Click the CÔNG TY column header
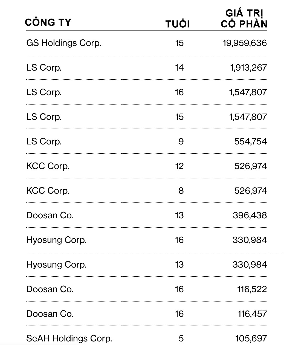The image size is (284, 345). (x=48, y=22)
